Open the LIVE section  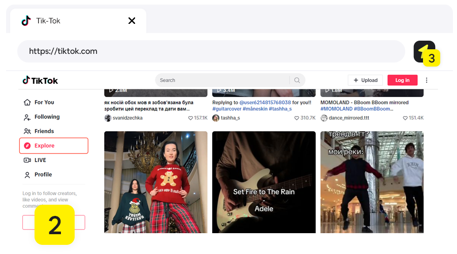click(x=40, y=160)
